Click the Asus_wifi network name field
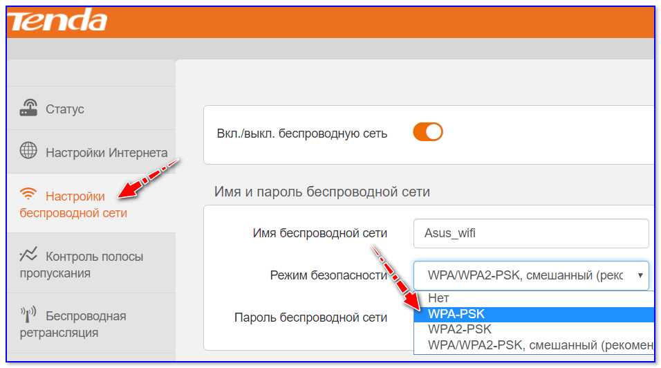This screenshot has width=661, height=368. [531, 233]
